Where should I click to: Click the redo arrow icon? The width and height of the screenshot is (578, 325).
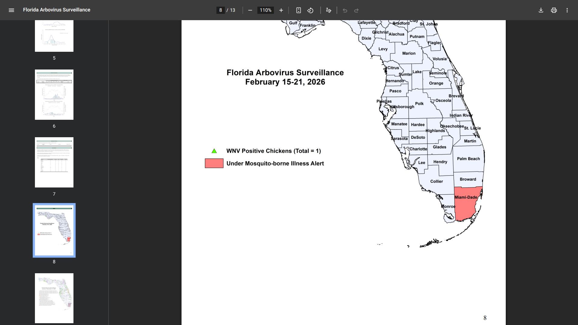click(356, 11)
